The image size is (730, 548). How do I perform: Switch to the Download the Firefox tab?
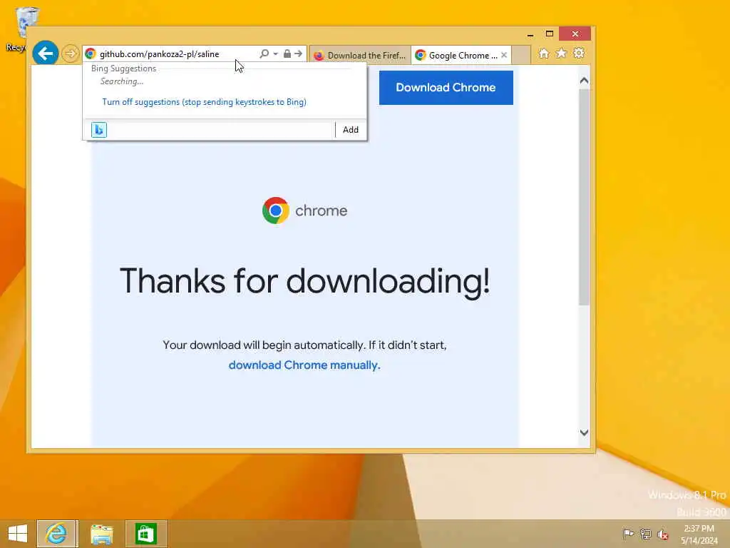pyautogui.click(x=360, y=56)
